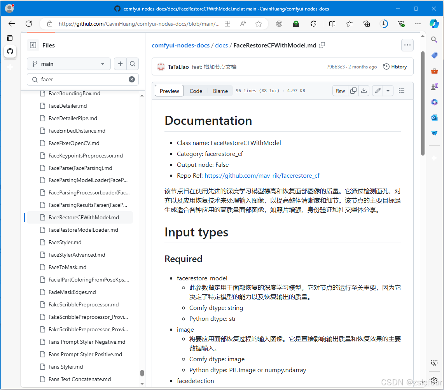Open FaceParse(FaceParsing).md file
The height and width of the screenshot is (390, 444).
click(80, 168)
